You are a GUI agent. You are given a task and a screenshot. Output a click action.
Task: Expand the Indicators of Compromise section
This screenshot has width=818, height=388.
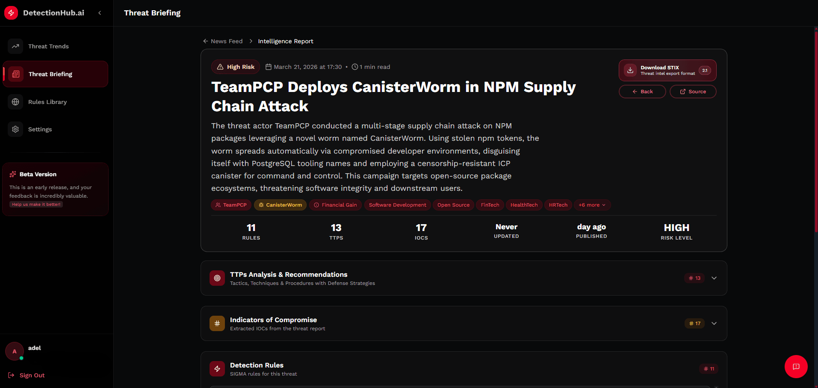point(714,323)
